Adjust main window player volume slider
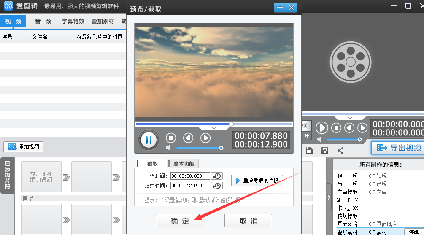Viewport: 424px width, 235px height. click(344, 140)
